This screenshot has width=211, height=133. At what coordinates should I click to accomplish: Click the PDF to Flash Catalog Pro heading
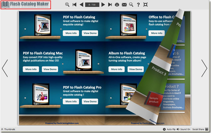click(82, 88)
